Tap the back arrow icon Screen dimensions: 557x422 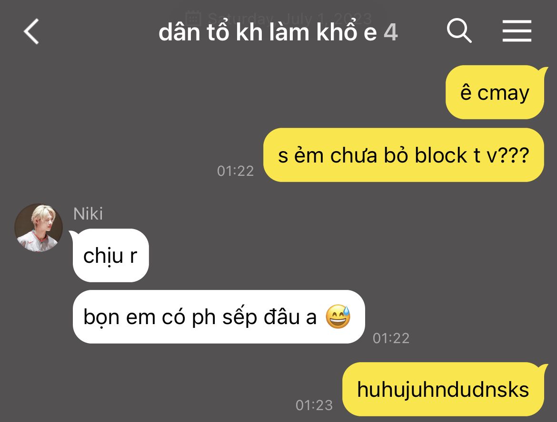click(31, 31)
